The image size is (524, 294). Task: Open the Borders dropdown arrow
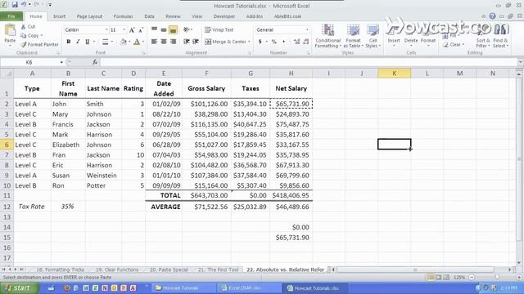click(112, 42)
